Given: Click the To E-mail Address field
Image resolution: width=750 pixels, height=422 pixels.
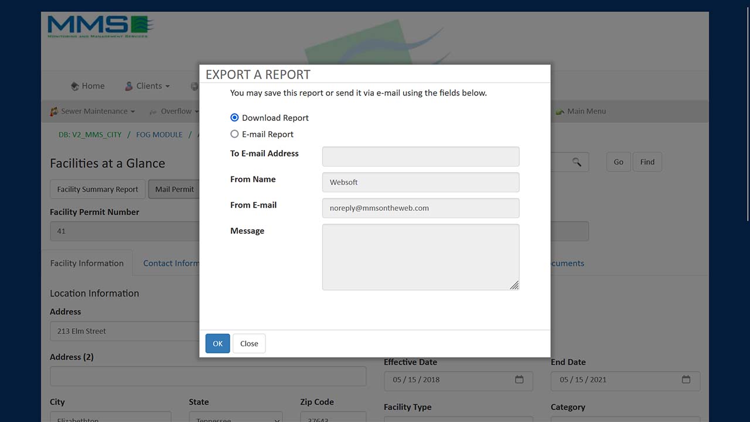Looking at the screenshot, I should [420, 156].
